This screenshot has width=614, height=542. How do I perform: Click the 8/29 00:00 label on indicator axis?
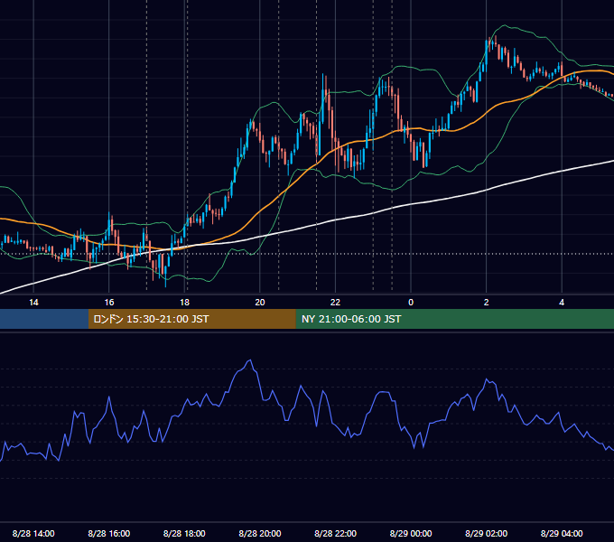[x=411, y=533]
